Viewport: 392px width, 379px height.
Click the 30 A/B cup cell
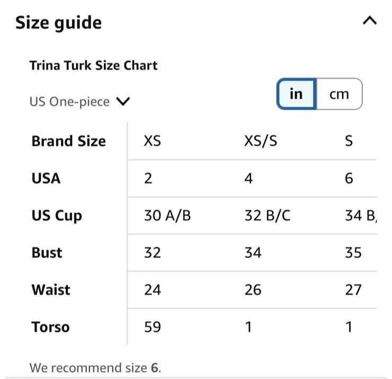[x=167, y=215]
